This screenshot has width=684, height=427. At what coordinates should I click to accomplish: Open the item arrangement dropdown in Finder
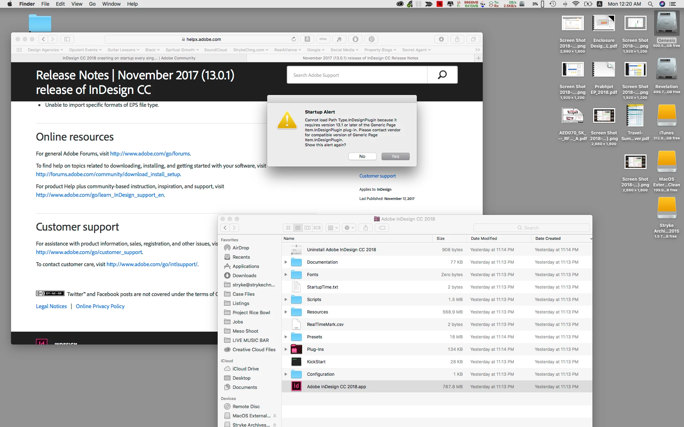point(332,228)
